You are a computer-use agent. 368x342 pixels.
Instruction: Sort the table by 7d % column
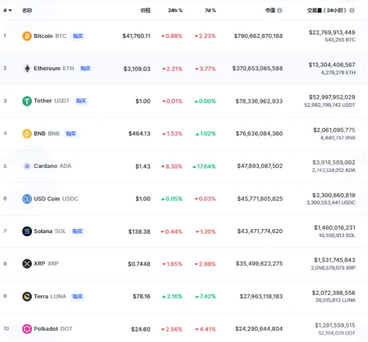click(210, 11)
